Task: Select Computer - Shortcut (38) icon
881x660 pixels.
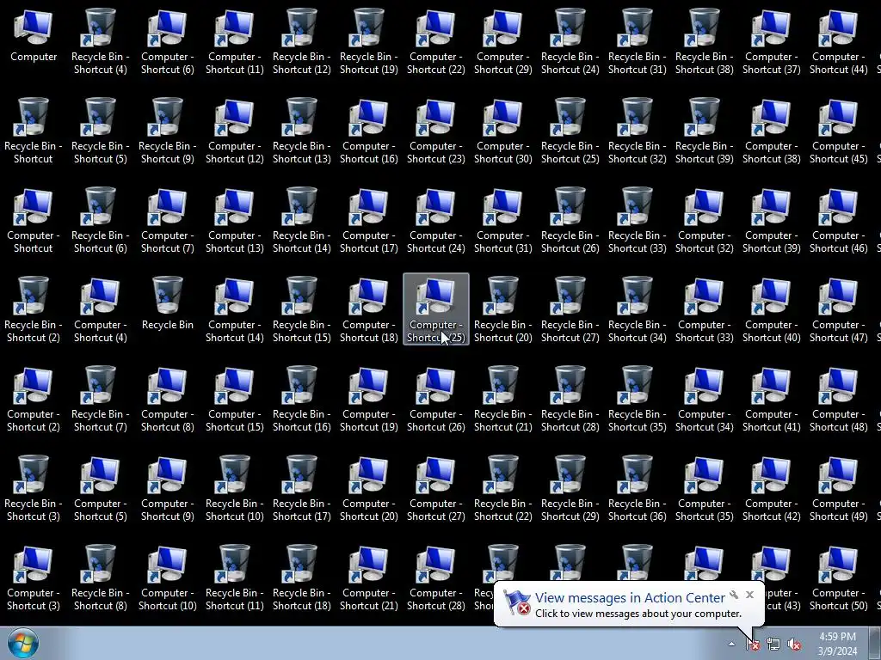Action: point(772,131)
